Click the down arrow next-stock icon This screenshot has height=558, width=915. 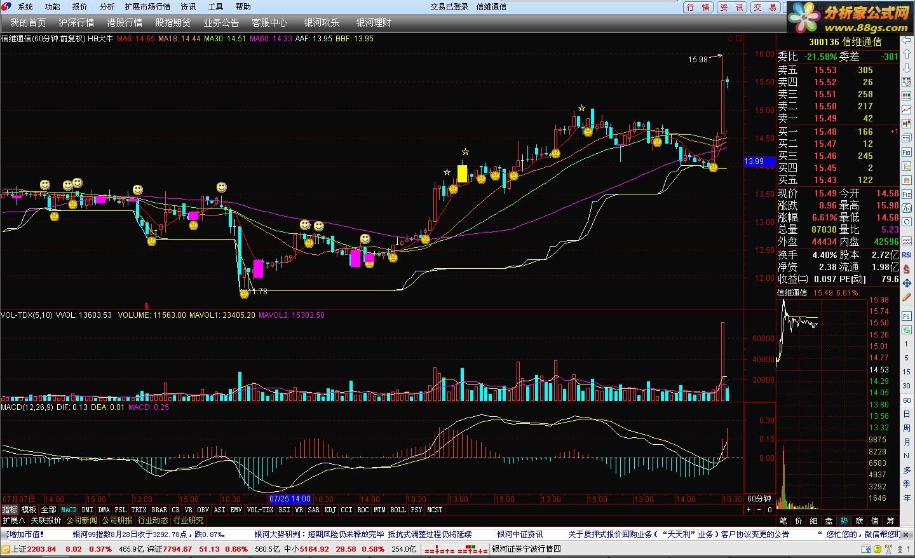coord(907,69)
